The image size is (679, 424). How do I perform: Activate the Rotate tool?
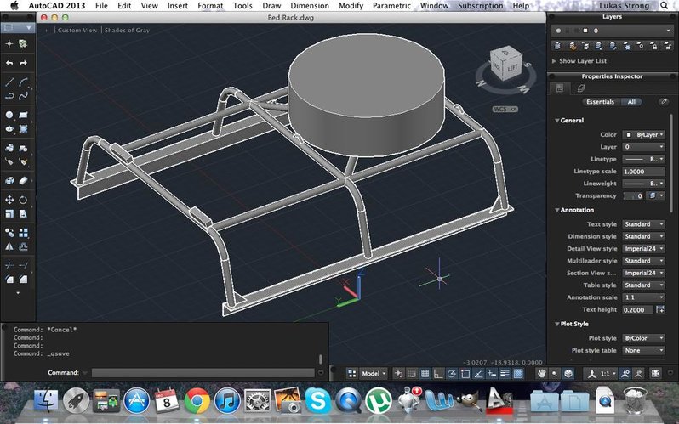point(23,200)
